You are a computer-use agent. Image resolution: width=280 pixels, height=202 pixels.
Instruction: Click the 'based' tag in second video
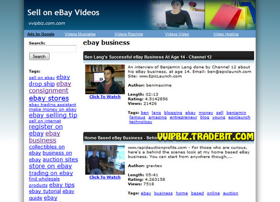197,193
